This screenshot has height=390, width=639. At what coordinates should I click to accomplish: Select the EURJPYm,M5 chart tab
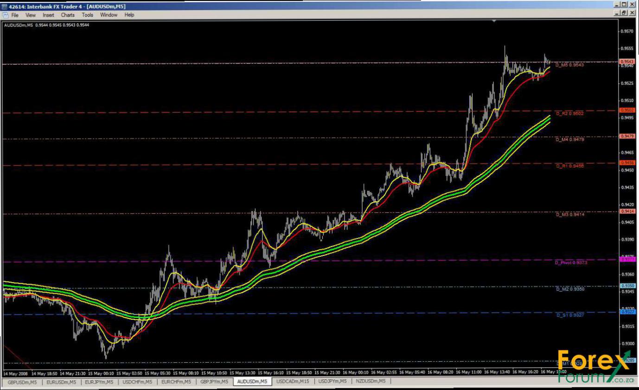click(99, 382)
